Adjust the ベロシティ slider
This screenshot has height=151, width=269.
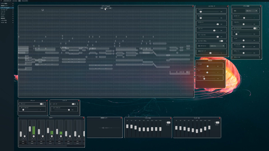244,24
